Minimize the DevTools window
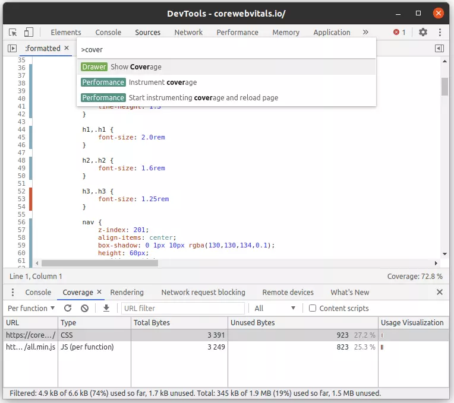 398,13
